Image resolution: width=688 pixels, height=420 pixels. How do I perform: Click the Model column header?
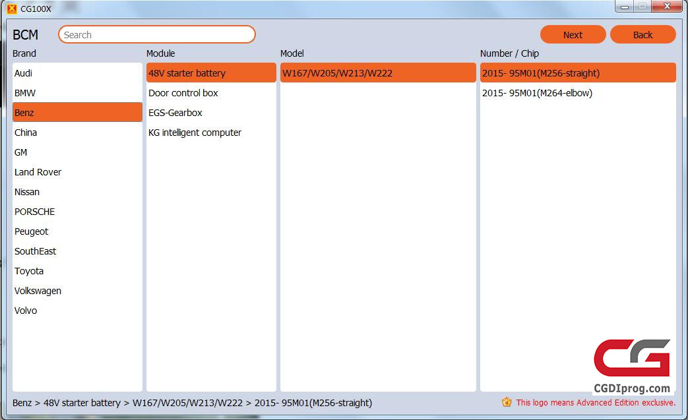(x=292, y=53)
